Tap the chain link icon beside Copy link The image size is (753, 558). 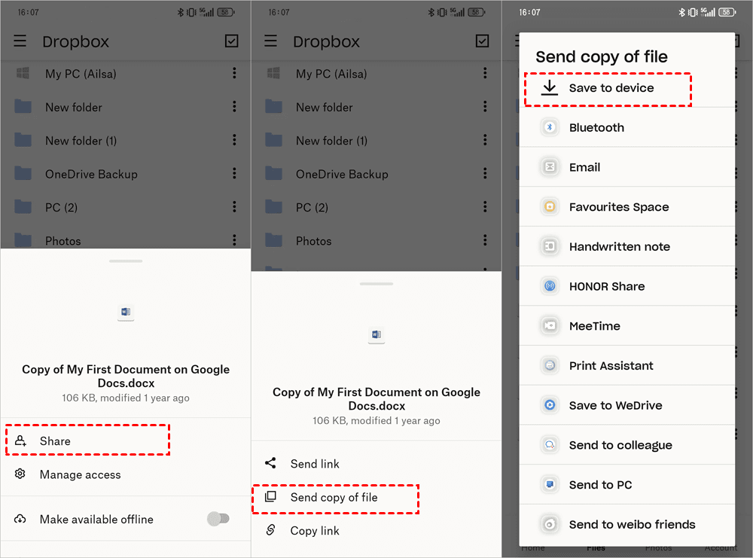(270, 529)
